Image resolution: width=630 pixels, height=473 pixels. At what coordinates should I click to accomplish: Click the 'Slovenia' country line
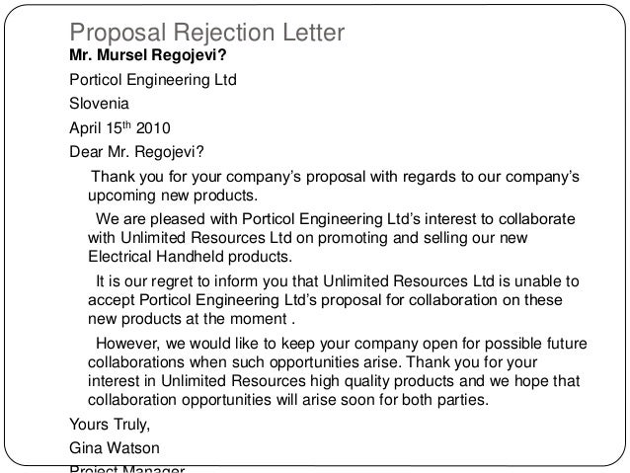click(99, 104)
